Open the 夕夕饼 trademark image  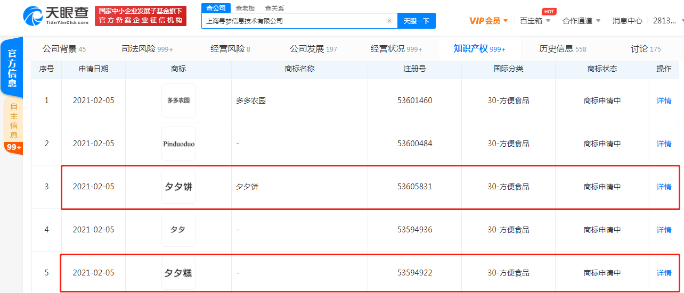click(178, 187)
